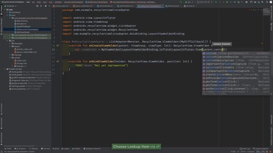Viewport: 273px width, 153px height.
Task: Choose 'setOnContextClickListener' completion suggestion
Action: [x=236, y=89]
